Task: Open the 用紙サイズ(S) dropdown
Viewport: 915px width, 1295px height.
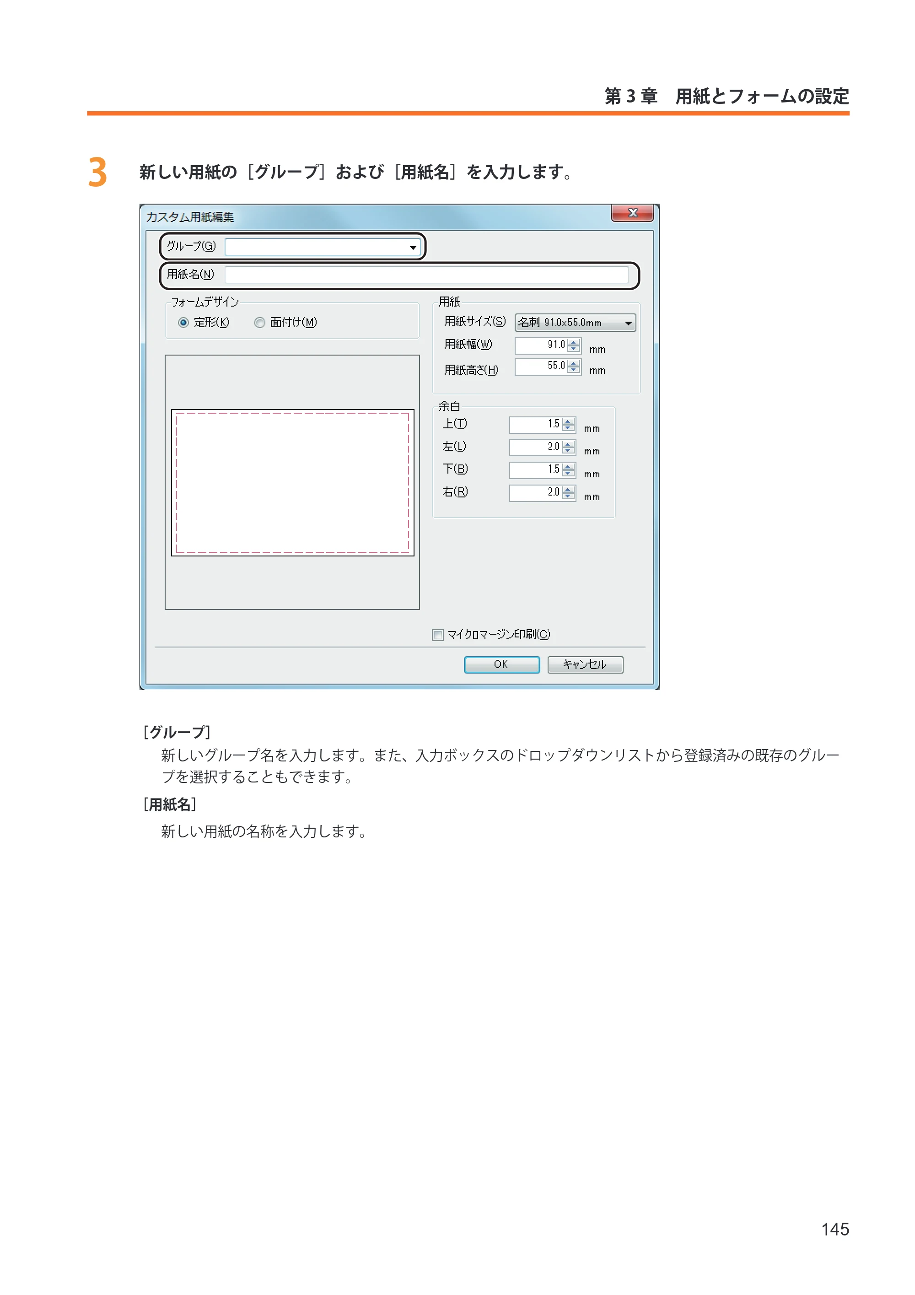Action: coord(575,323)
